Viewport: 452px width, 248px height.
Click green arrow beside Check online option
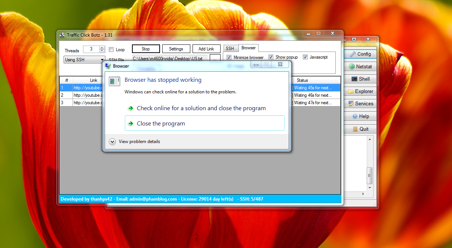click(x=130, y=108)
